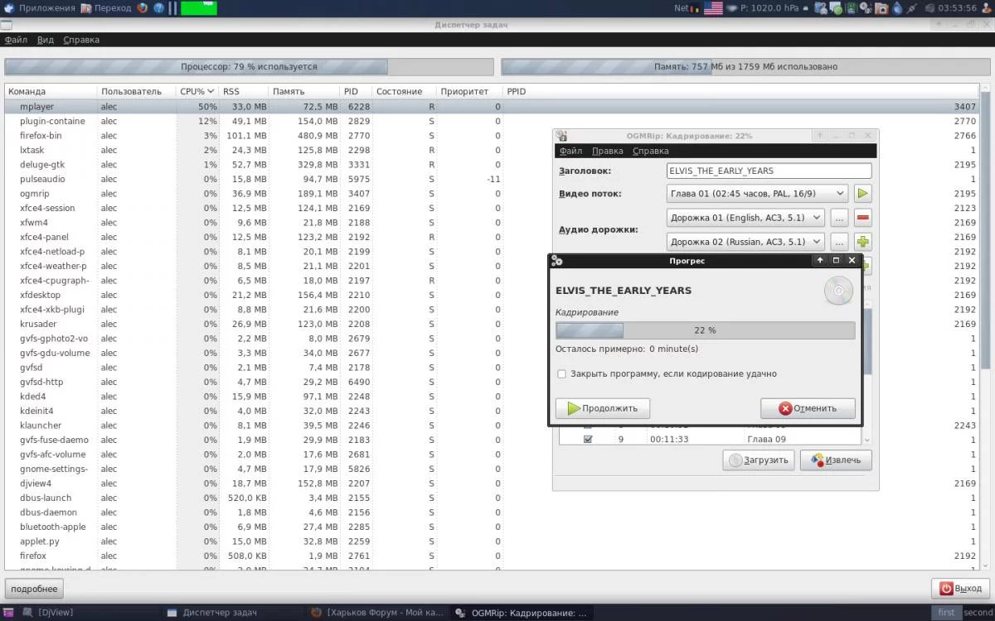The height and width of the screenshot is (621, 995).
Task: Click the Команда column header
Action: 51,91
